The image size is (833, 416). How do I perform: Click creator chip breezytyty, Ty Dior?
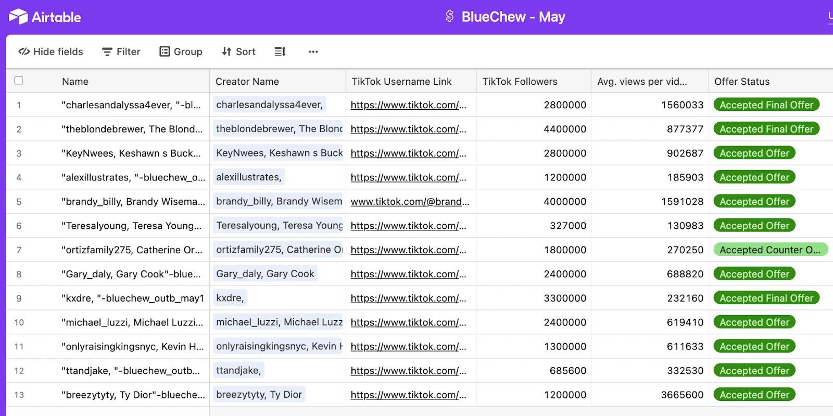[259, 395]
